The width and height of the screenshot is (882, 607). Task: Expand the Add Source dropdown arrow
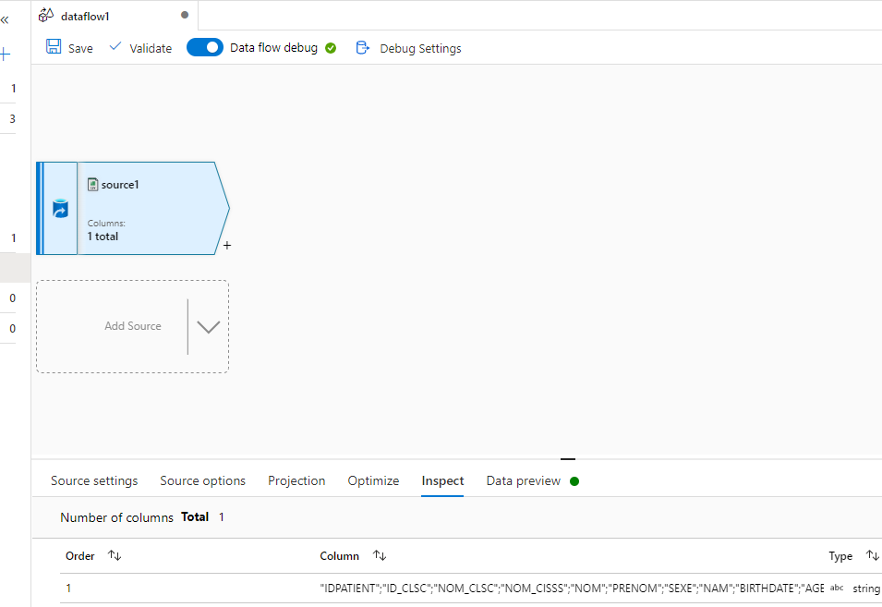click(208, 326)
